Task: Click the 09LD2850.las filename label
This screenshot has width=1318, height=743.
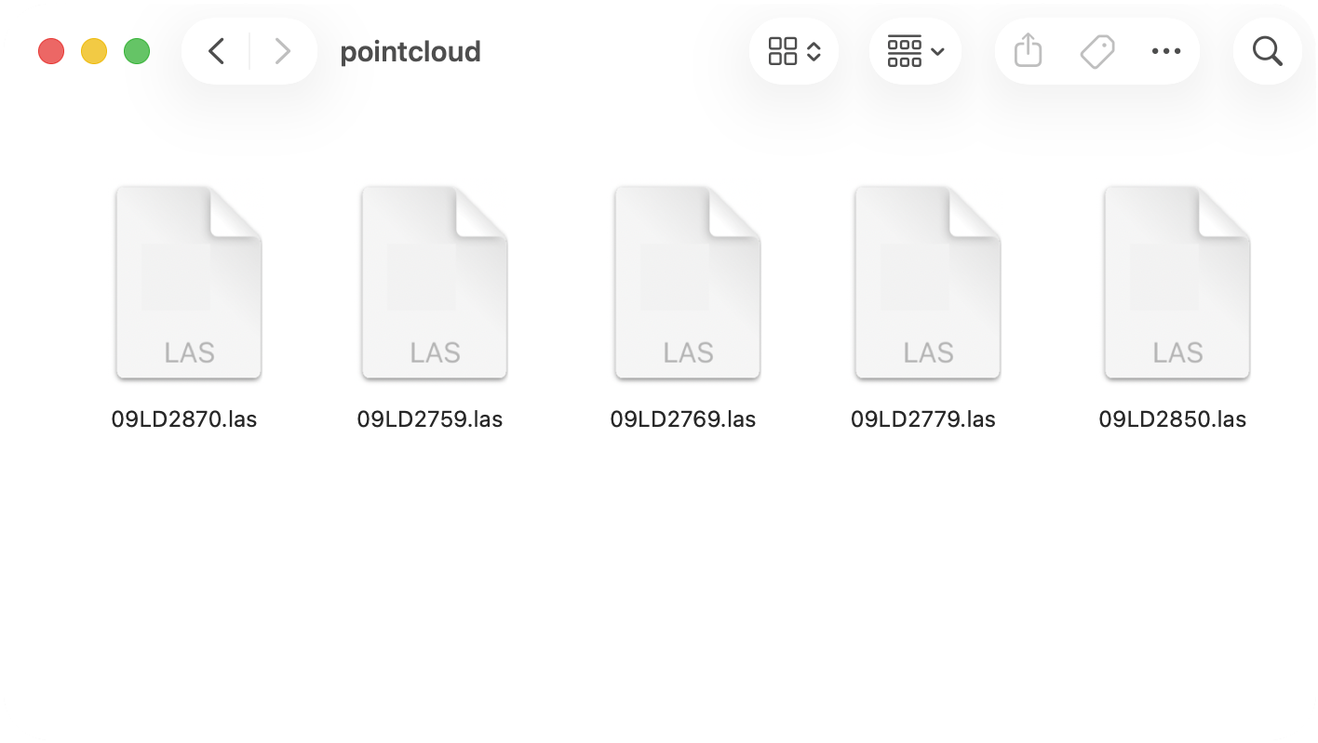Action: (1173, 419)
